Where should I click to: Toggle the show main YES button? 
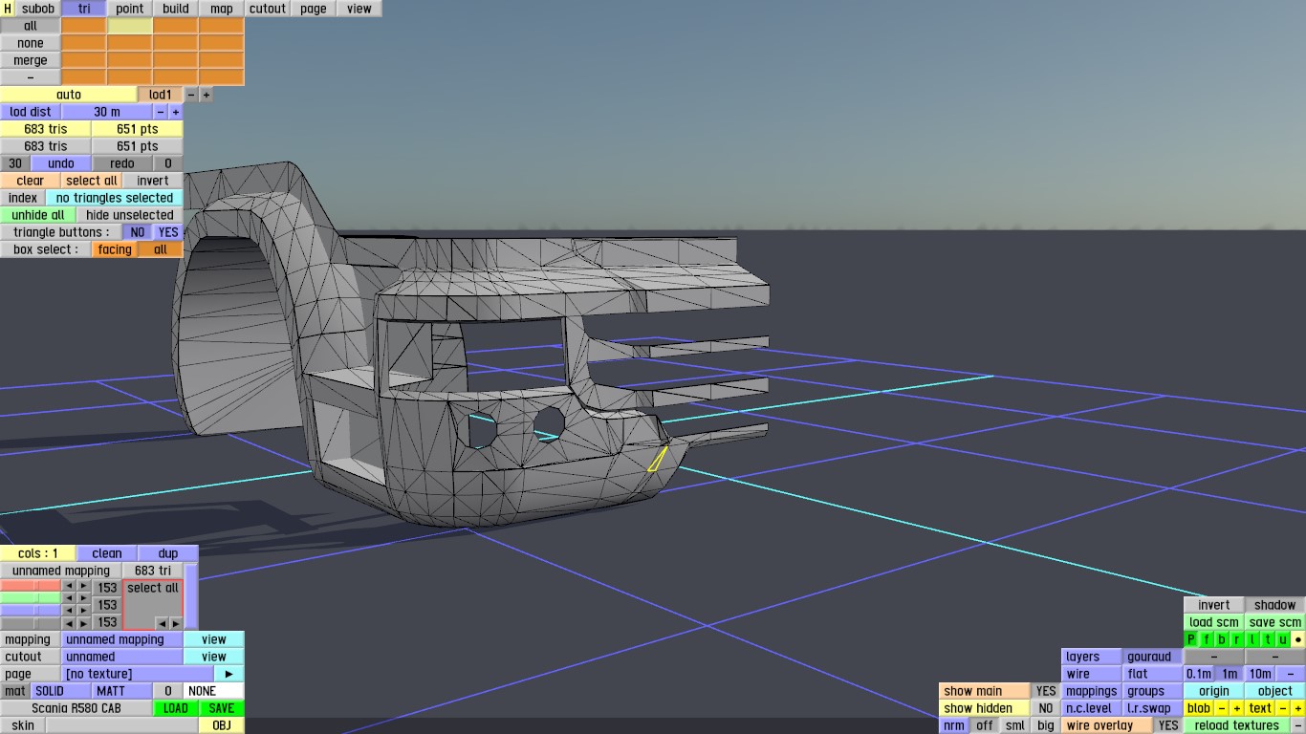point(1046,691)
